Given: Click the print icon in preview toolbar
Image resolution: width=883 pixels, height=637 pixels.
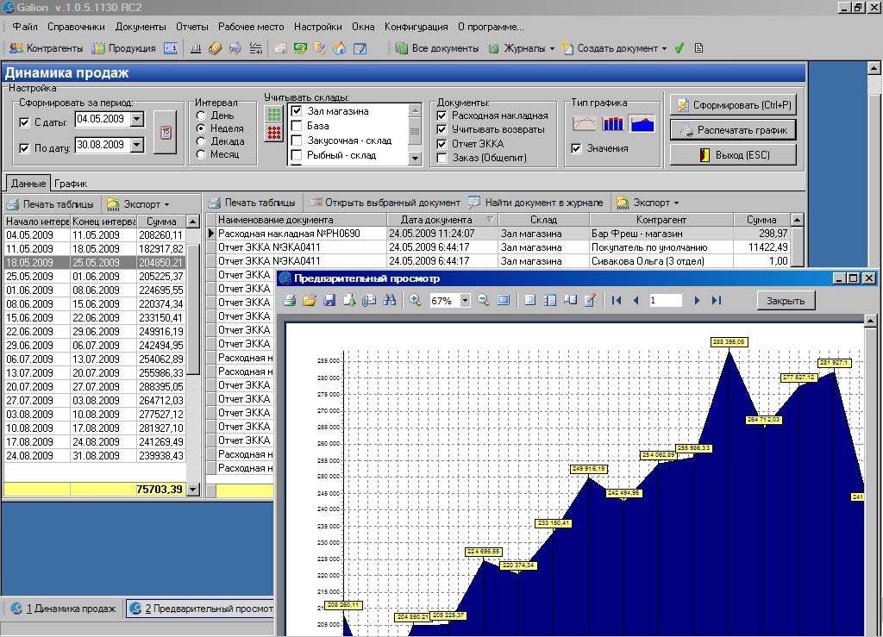Looking at the screenshot, I should click(290, 301).
